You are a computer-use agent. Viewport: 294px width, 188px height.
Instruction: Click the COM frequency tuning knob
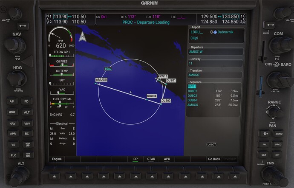[280, 45]
